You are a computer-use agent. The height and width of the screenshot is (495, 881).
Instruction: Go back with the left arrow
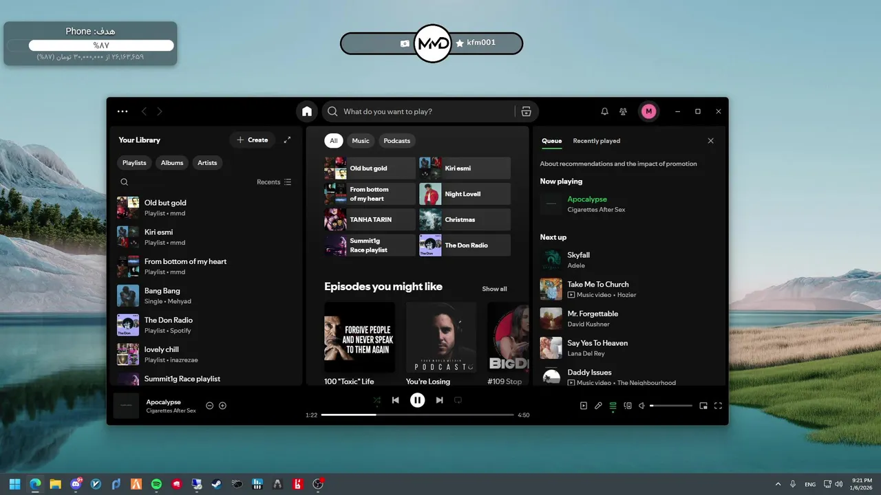point(144,111)
